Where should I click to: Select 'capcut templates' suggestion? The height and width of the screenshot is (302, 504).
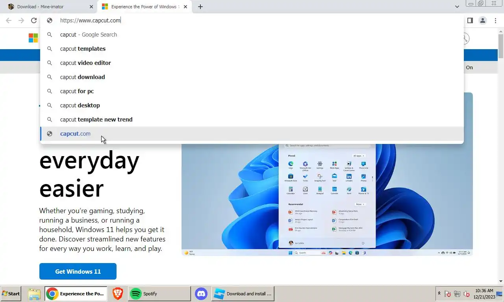point(252,49)
